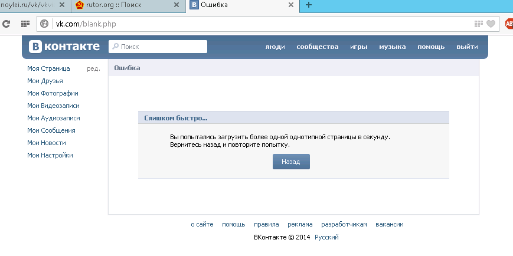Viewport: 513px width, 256px height.
Task: Close the noylei.ru tab
Action: tap(63, 5)
